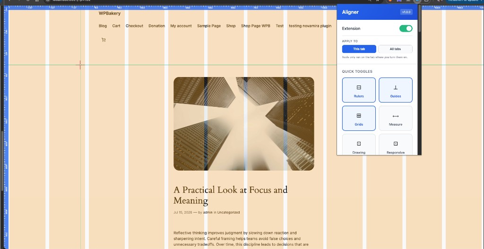Viewport: 484px width, 249px height.
Task: Turn off the Extension switch
Action: click(406, 28)
